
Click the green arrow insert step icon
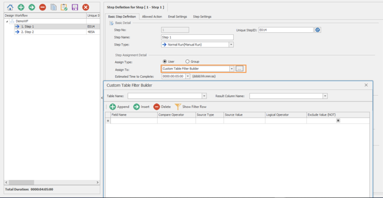click(32, 7)
